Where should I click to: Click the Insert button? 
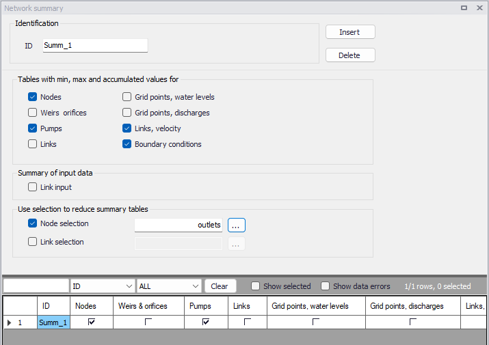click(x=350, y=32)
